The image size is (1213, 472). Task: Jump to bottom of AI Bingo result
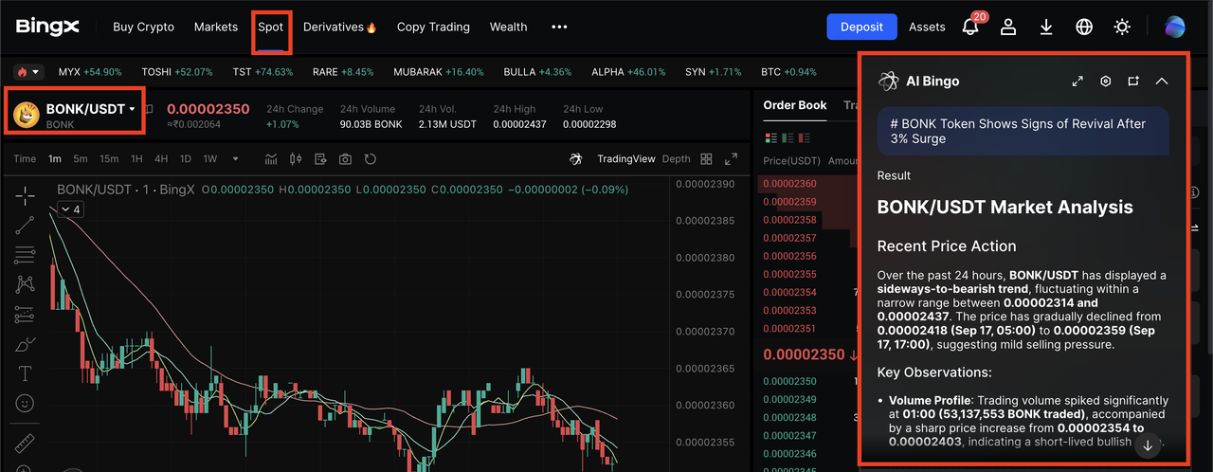(1148, 445)
